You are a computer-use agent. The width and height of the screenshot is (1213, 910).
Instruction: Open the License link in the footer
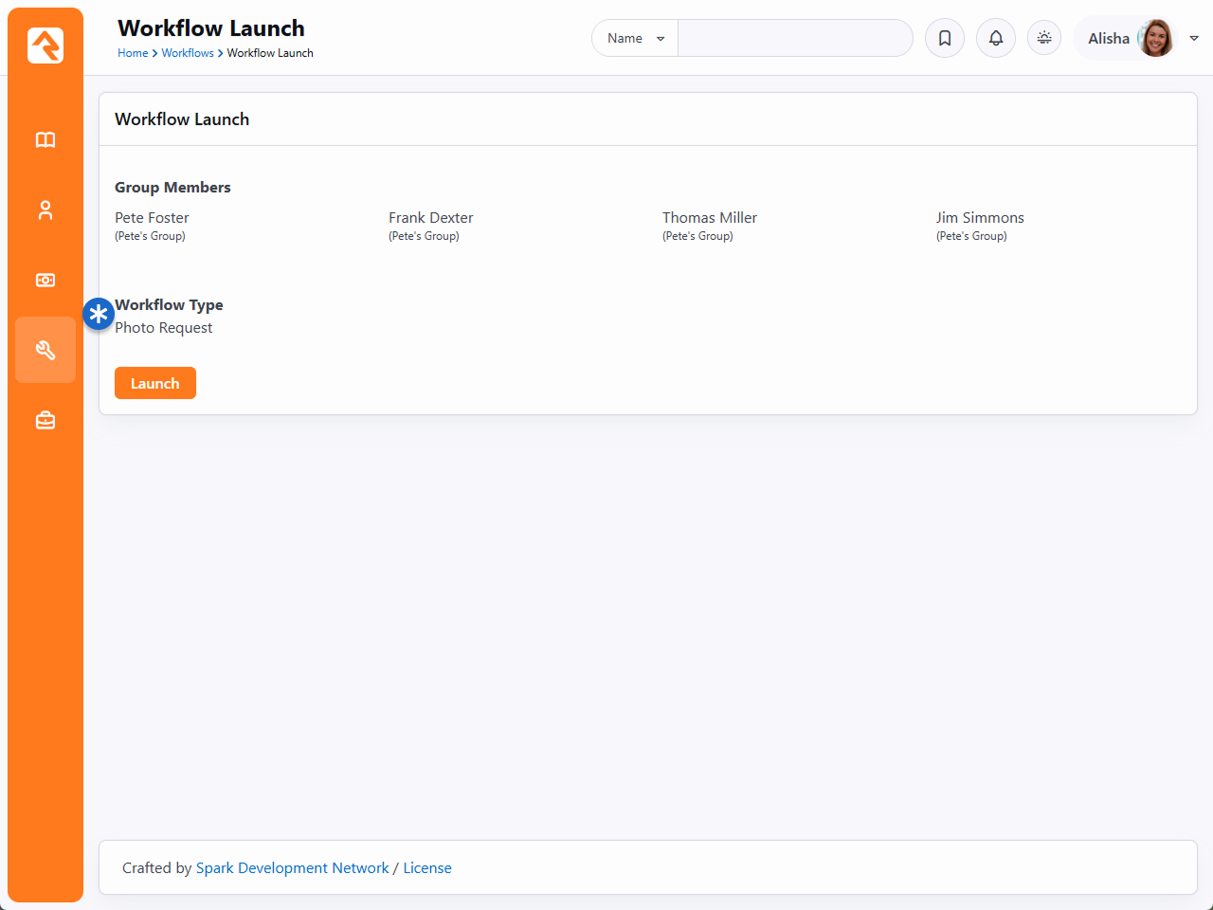coord(427,868)
